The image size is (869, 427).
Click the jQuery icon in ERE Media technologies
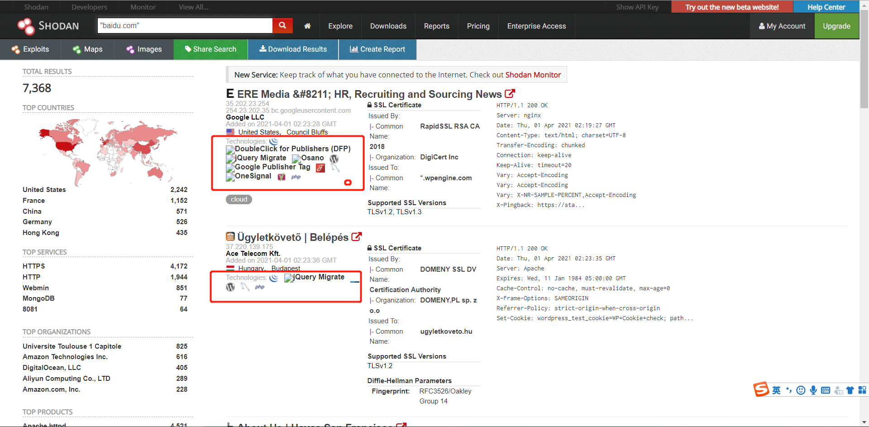pos(274,141)
